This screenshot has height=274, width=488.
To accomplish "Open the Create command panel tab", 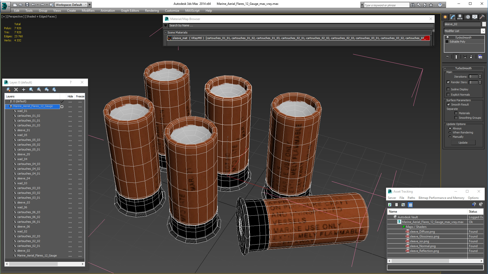I will pyautogui.click(x=445, y=17).
